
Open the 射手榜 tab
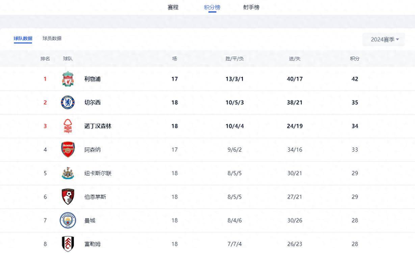pyautogui.click(x=252, y=7)
